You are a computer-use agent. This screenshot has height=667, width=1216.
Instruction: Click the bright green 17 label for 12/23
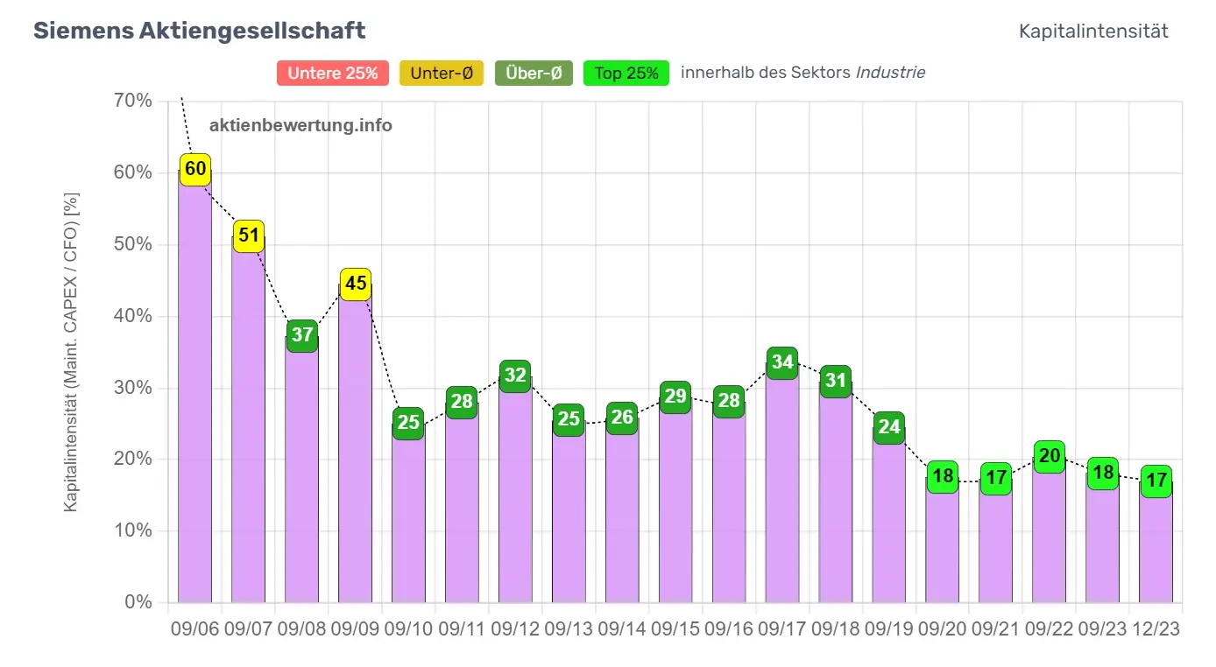coord(1156,481)
